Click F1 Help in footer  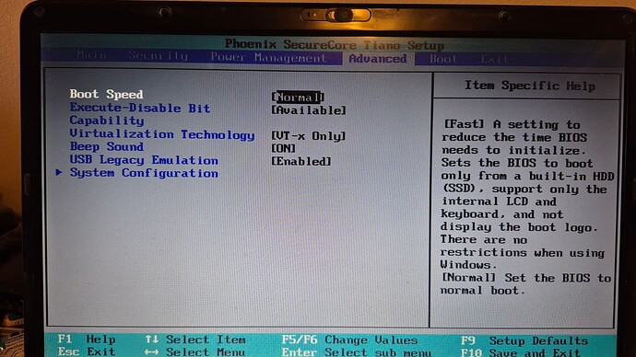pyautogui.click(x=87, y=340)
